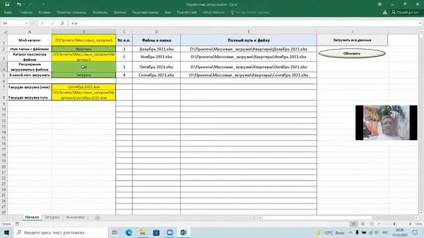Select the Декабрь 2021.xlsx file name cell
Screen dimensions: 424x238
point(156,49)
